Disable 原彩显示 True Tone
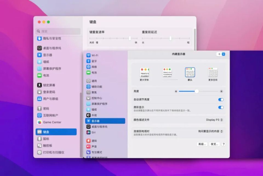The height and width of the screenshot is (176, 263). (221, 108)
